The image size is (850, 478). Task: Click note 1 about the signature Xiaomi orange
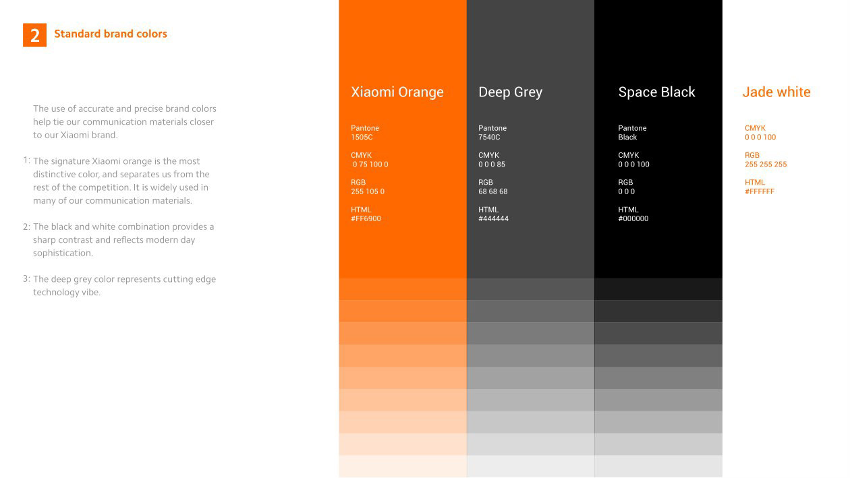(117, 181)
